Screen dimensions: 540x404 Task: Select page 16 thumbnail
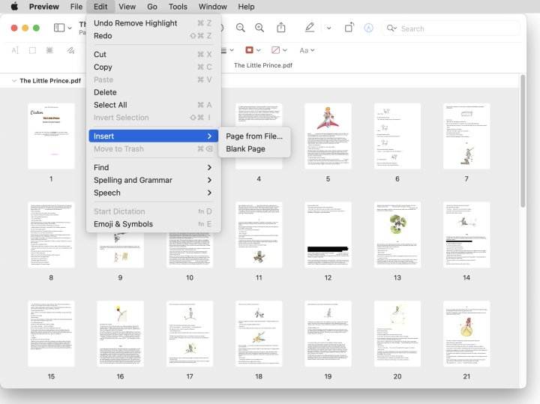coord(120,334)
